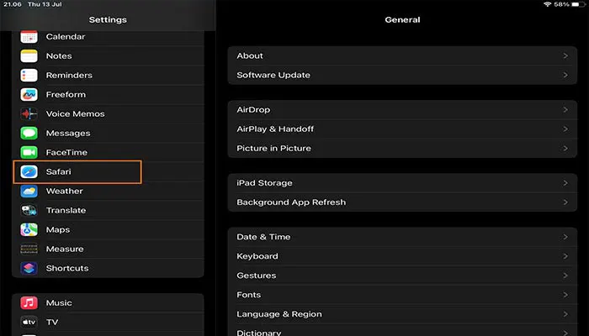
Task: Tap the Voice Memos waveform icon
Action: 29,114
